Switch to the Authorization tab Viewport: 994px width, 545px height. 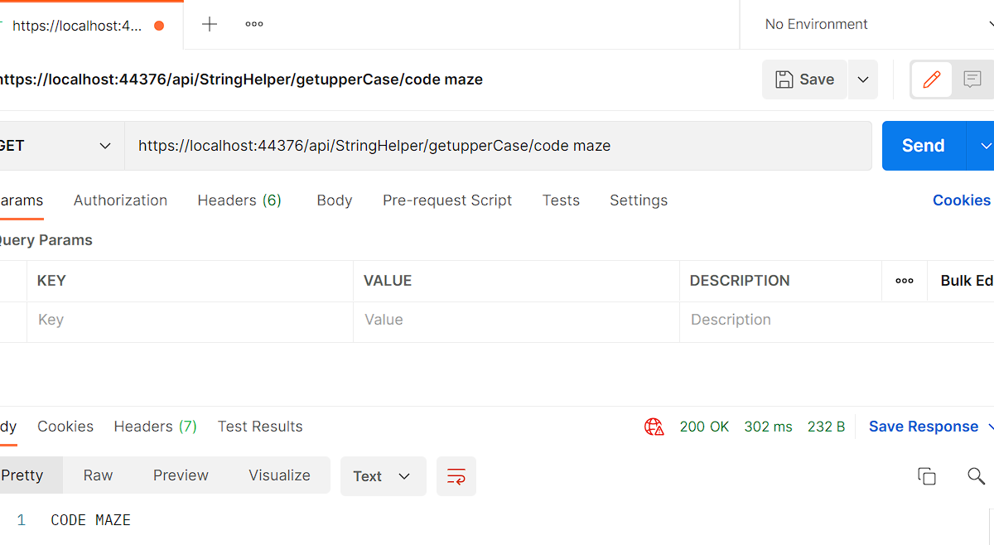pyautogui.click(x=120, y=200)
